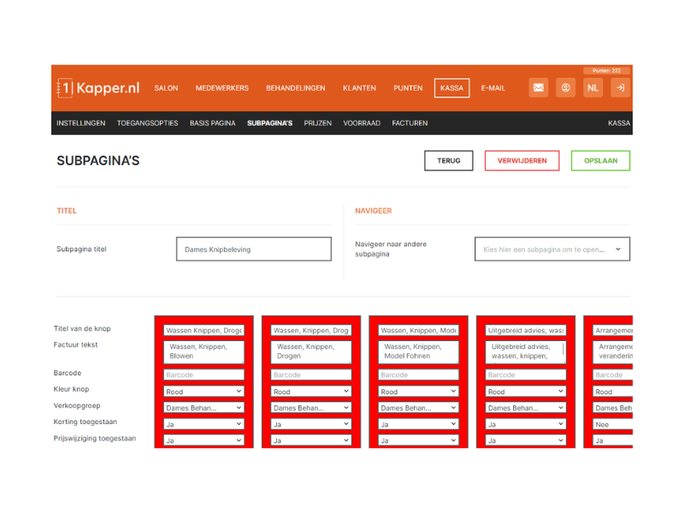Viewport: 684px width, 513px height.
Task: Open Korting toegestaan dropdown in third card
Action: pyautogui.click(x=418, y=424)
